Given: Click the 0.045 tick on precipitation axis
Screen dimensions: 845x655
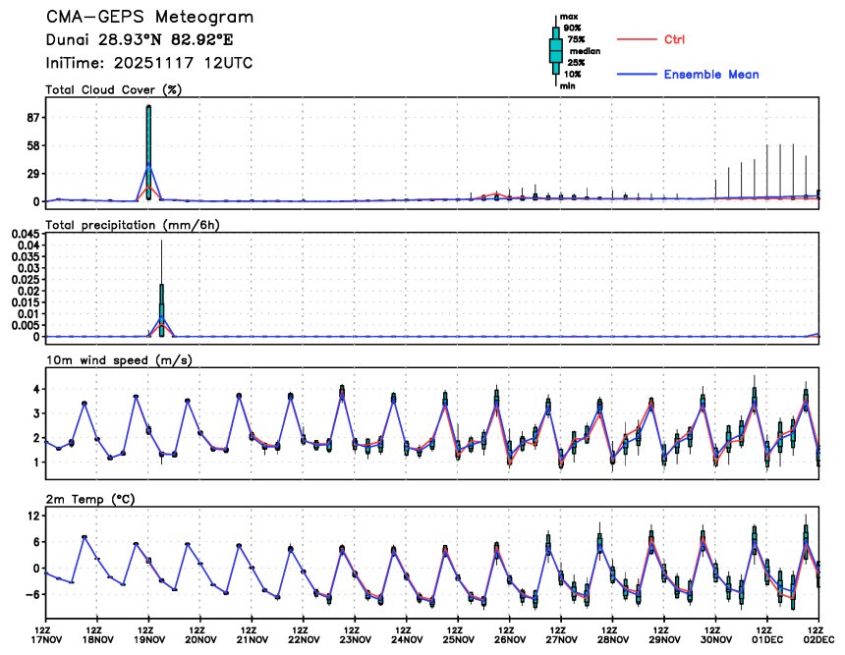Looking at the screenshot, I should 24,233.
